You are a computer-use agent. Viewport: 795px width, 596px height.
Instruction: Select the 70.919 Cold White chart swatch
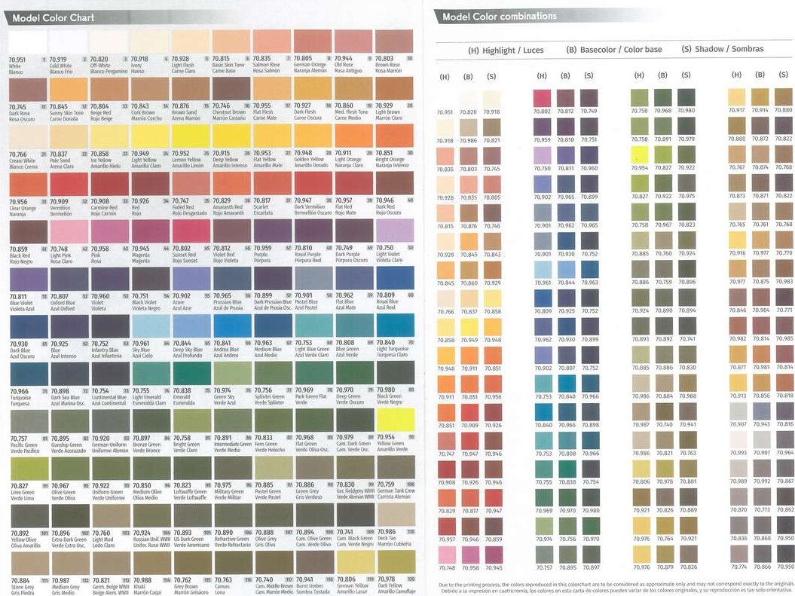coord(69,41)
